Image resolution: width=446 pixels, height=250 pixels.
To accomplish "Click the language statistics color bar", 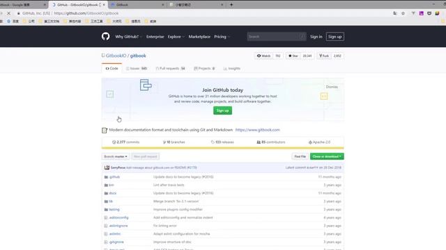I will coord(223,148).
